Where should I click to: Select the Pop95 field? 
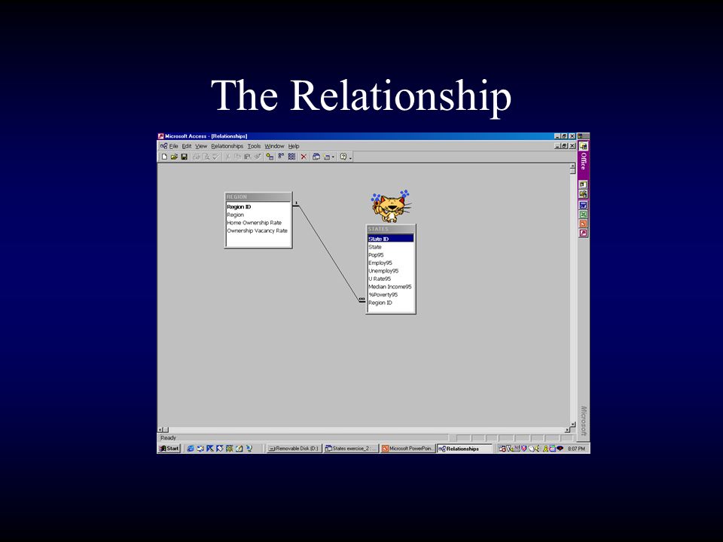[x=391, y=255]
